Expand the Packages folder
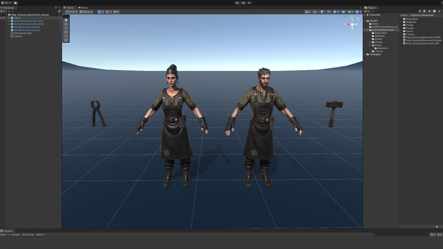The height and width of the screenshot is (249, 443). (x=365, y=54)
